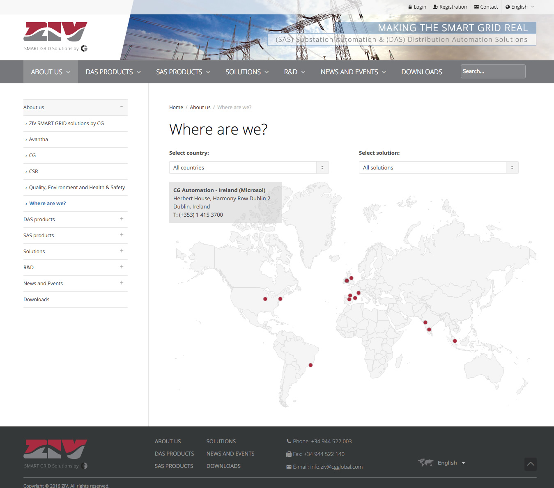Open the English language dropdown in top bar
Image resolution: width=554 pixels, height=488 pixels.
coord(520,7)
